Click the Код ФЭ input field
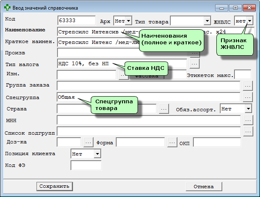Screen dimensions: 260x197 (86, 165)
